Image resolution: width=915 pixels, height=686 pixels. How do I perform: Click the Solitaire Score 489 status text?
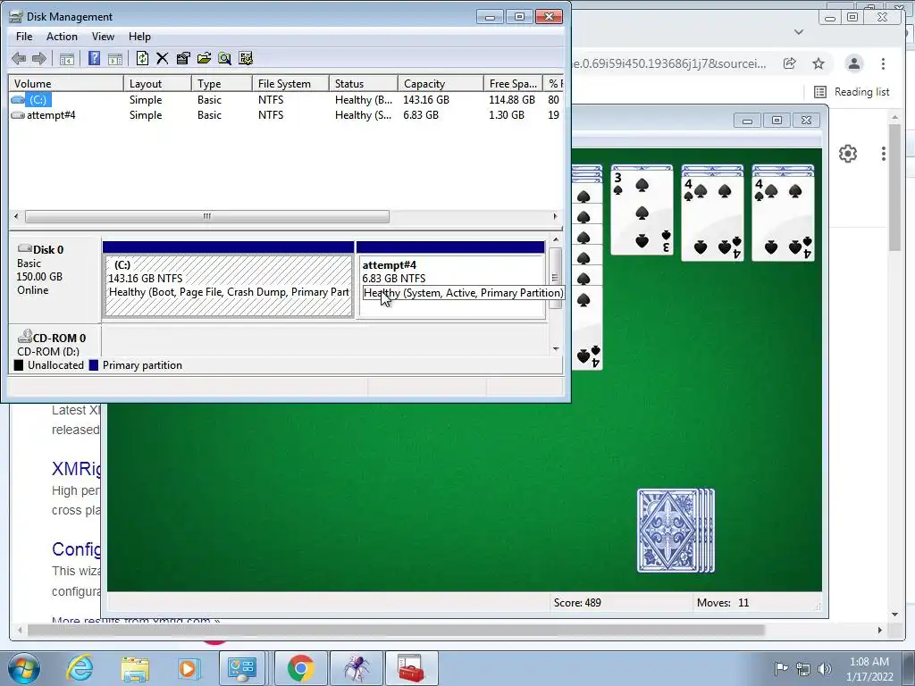(x=577, y=603)
